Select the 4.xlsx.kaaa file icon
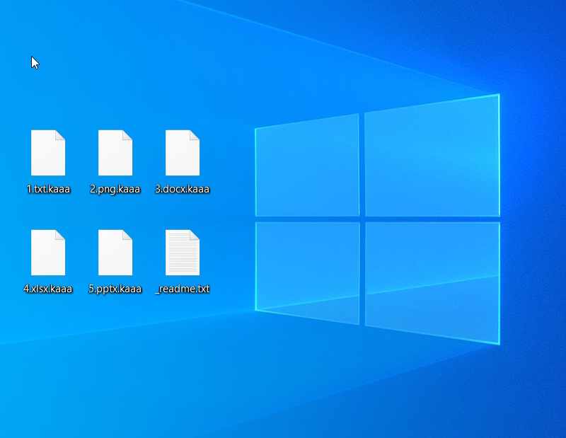 (48, 253)
